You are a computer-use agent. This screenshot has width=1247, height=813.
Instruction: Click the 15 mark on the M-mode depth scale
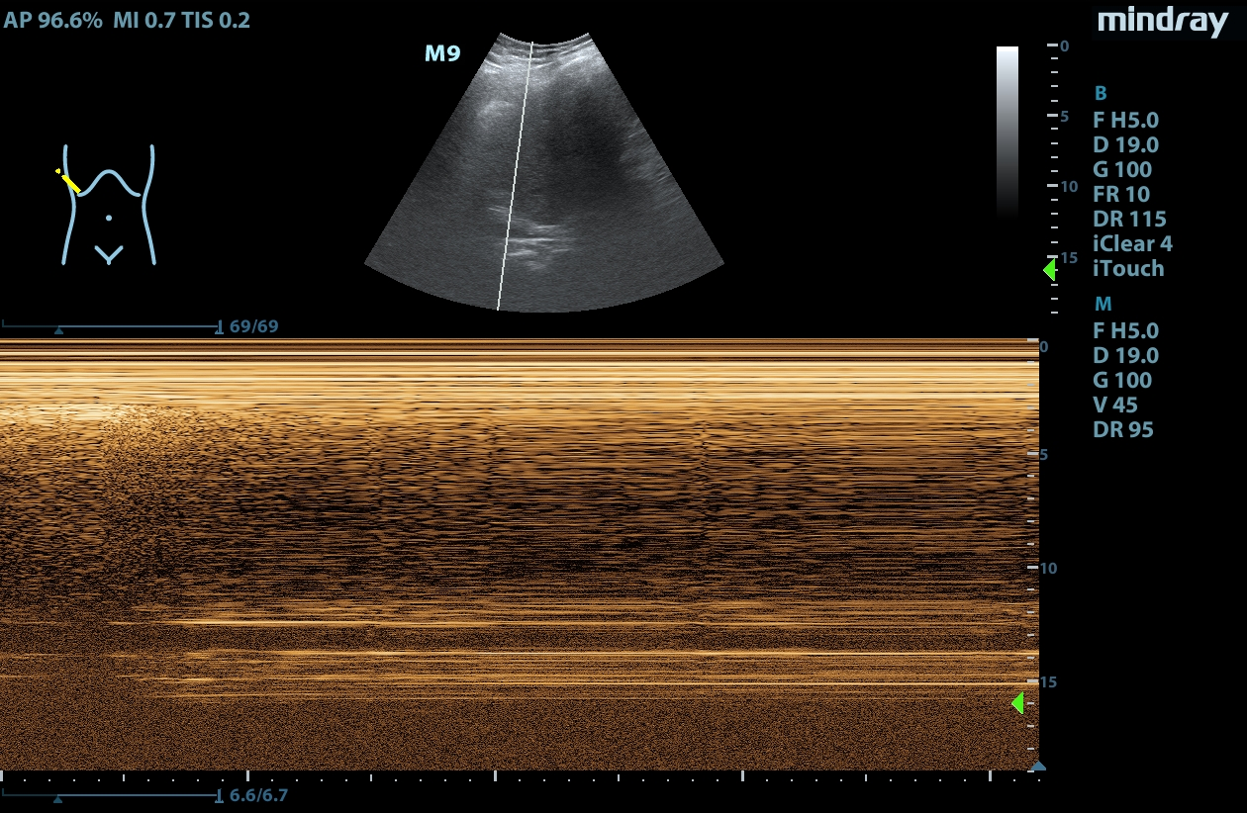(1049, 682)
